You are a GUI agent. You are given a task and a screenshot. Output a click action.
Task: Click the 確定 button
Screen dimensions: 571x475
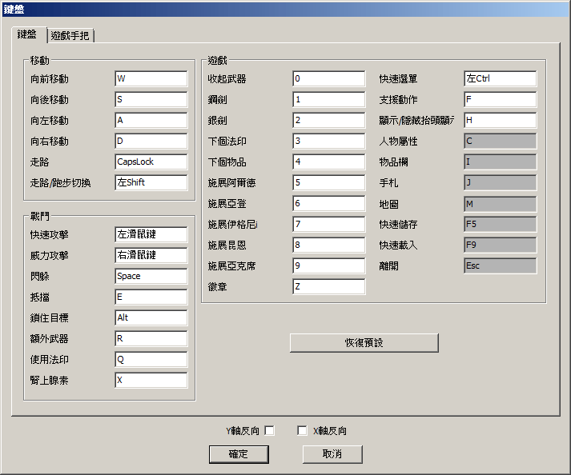click(x=239, y=454)
